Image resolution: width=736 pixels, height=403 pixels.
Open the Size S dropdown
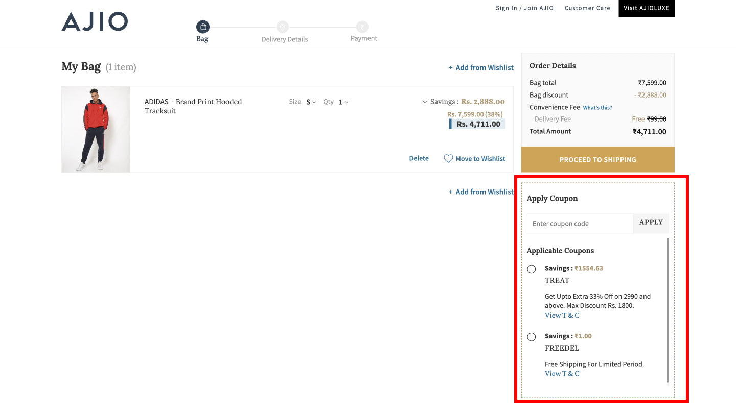311,102
